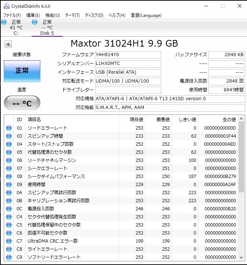Open the 機能(U) menu
Screen dimensions: 247x265
click(x=52, y=15)
